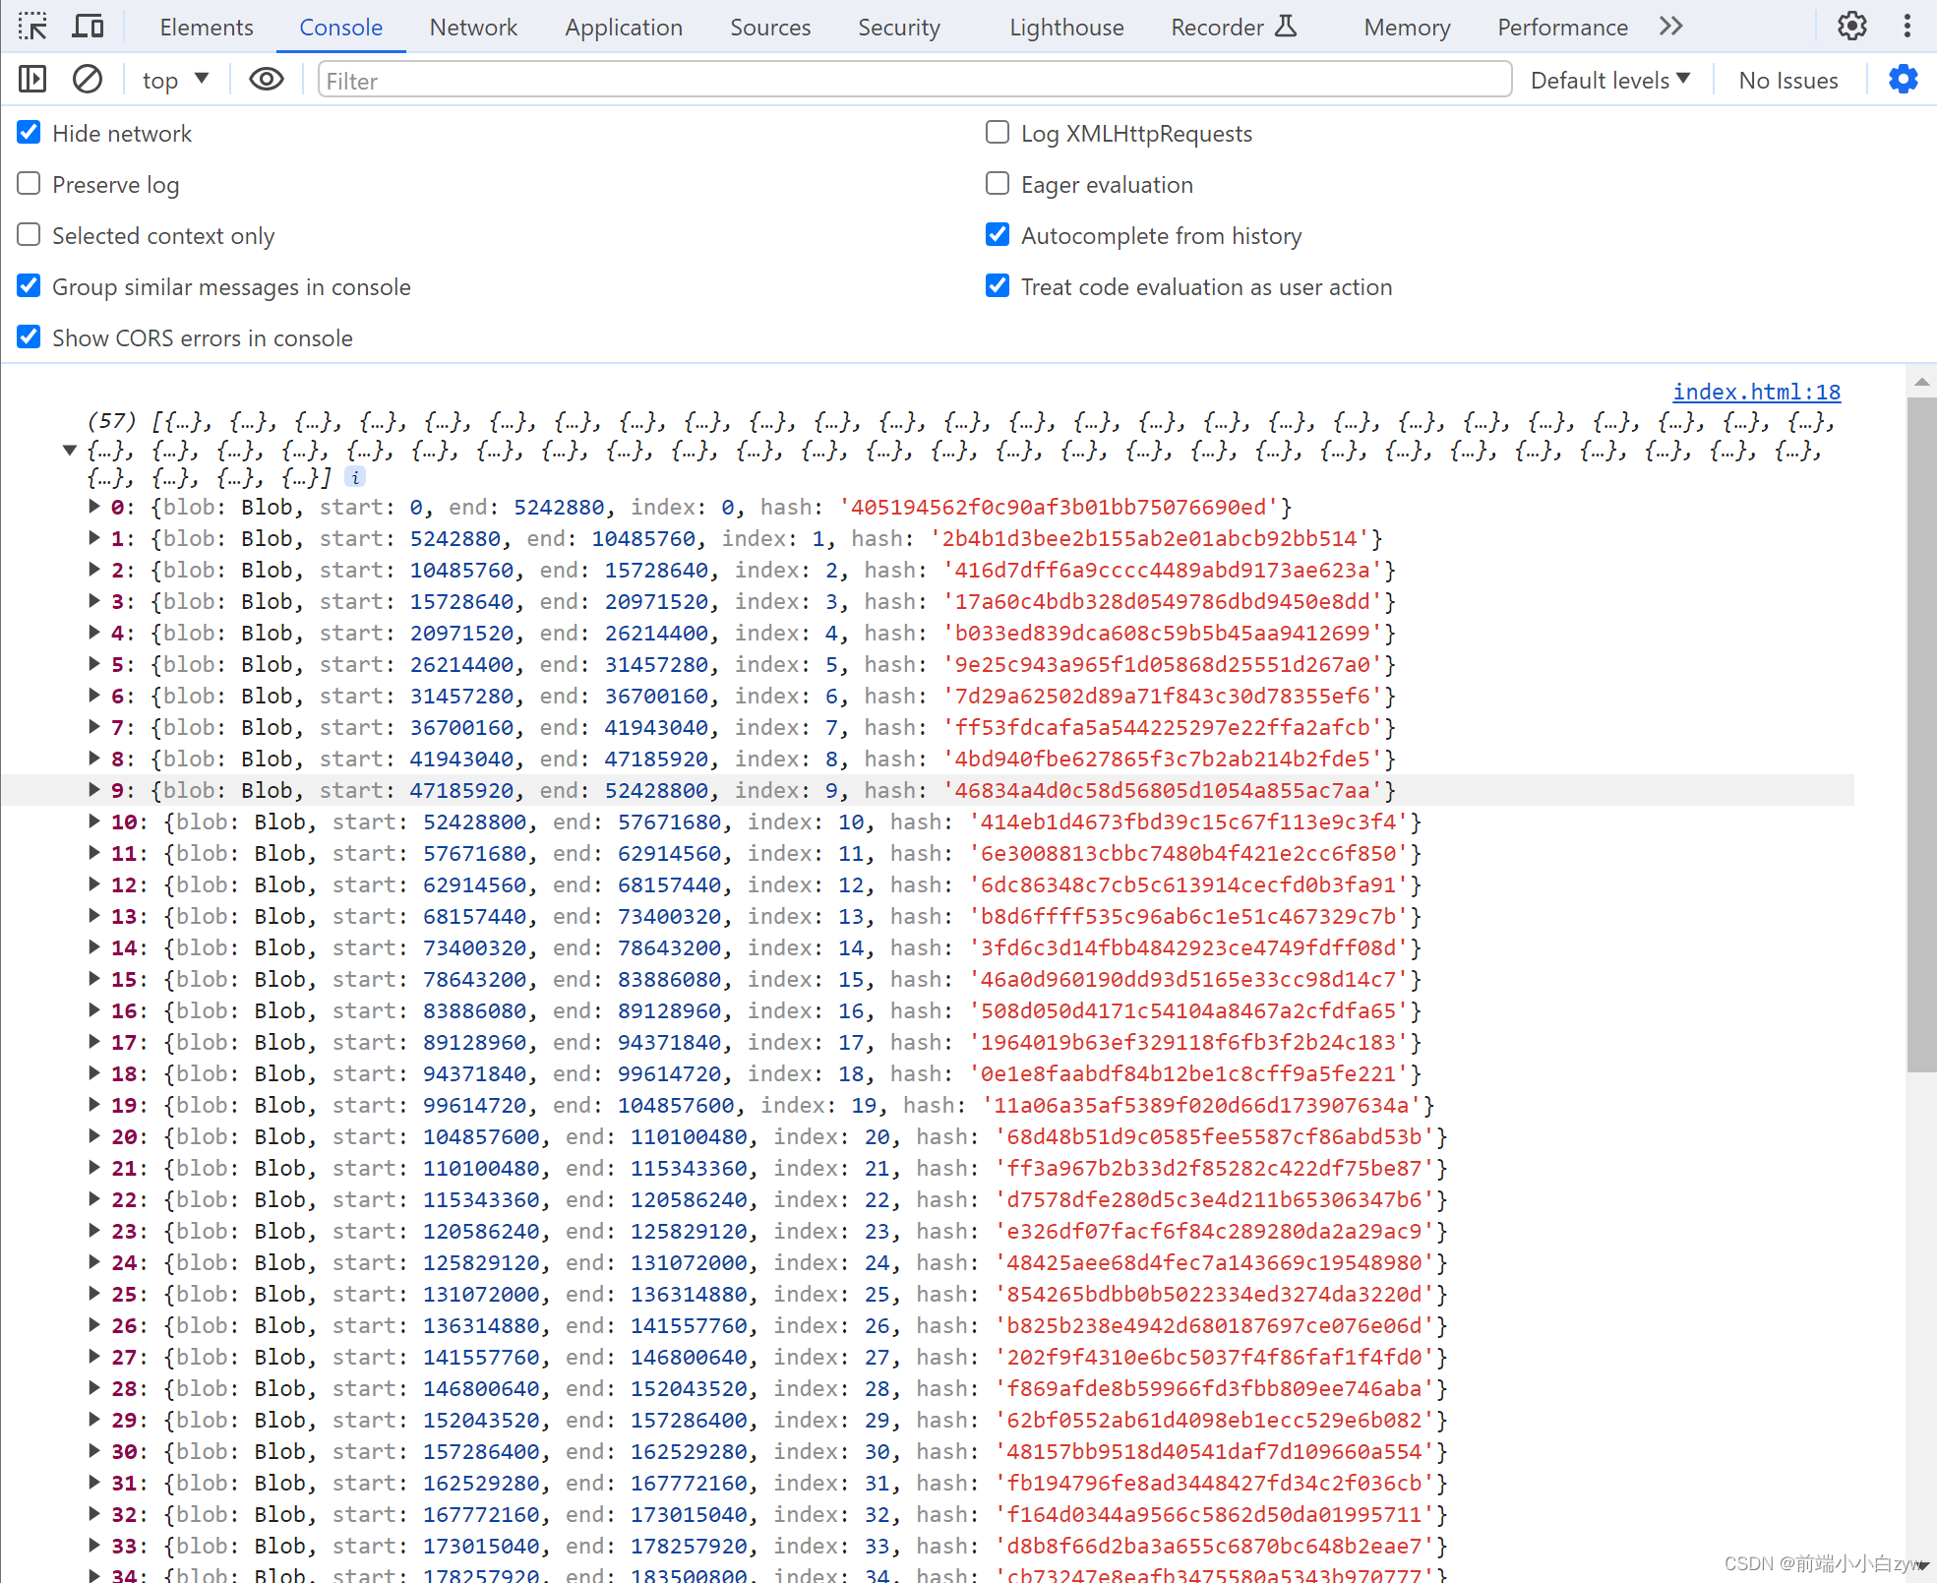Click the console vertical scrollbar thumb
Image resolution: width=1937 pixels, height=1583 pixels.
coord(1921,735)
